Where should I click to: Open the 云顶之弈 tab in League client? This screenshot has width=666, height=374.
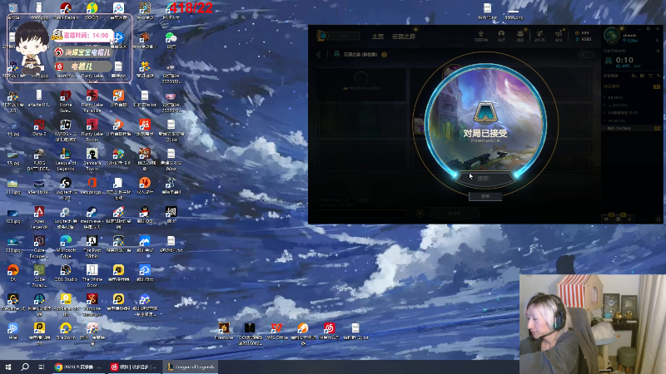(x=404, y=37)
